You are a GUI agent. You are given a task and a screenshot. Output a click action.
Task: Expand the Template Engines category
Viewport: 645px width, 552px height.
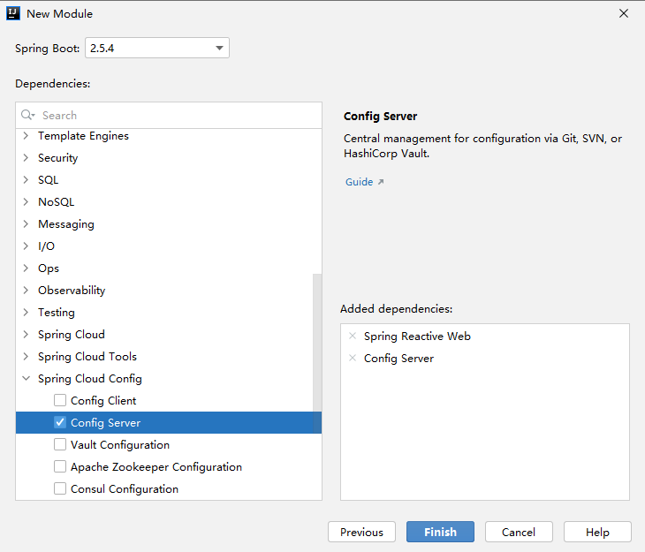(26, 136)
